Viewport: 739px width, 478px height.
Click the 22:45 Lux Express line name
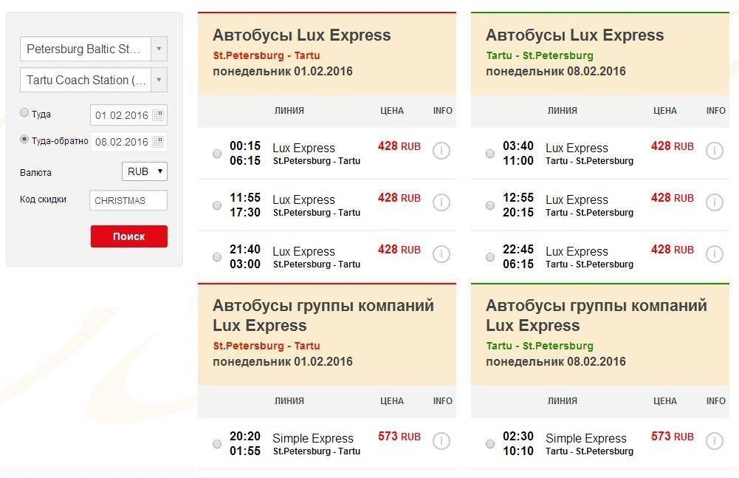(x=577, y=251)
